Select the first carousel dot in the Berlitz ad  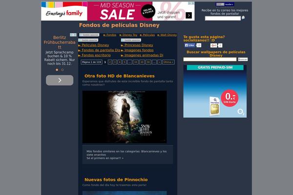(57, 70)
